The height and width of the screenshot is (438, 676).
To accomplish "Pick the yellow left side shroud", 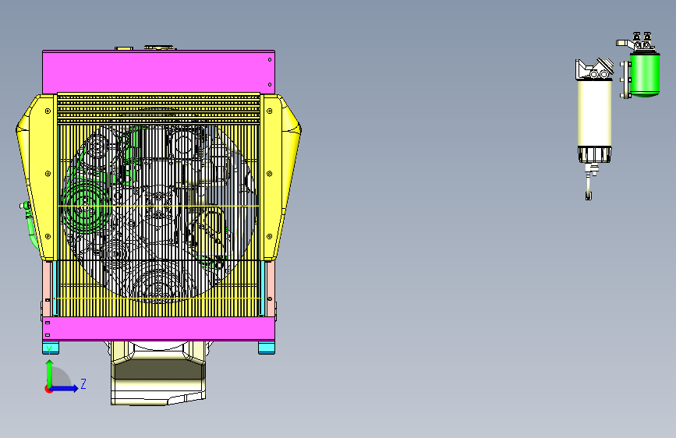I will click(x=36, y=177).
